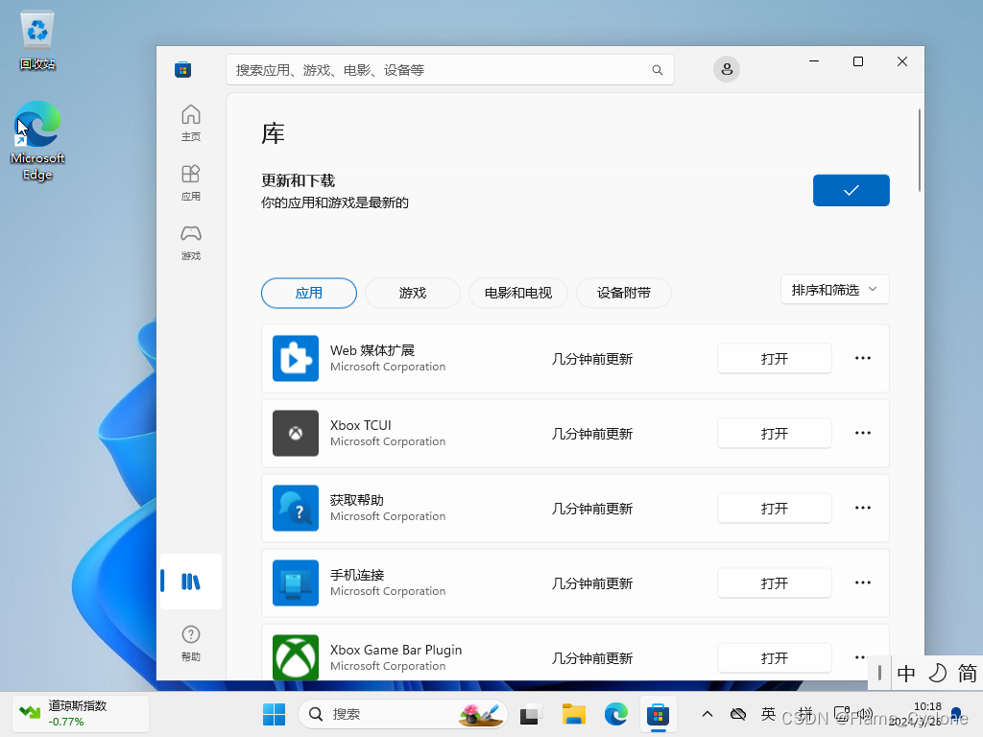Open the Task View taskbar icon
983x737 pixels.
pos(530,714)
